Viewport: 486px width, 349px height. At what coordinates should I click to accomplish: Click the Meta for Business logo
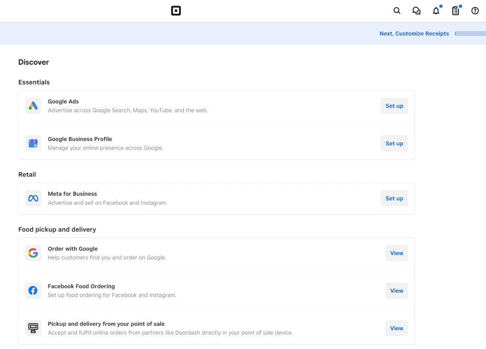33,198
